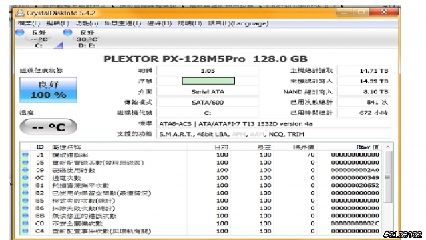
Task: Click the SMART list scrollbar thumb
Action: click(388, 177)
